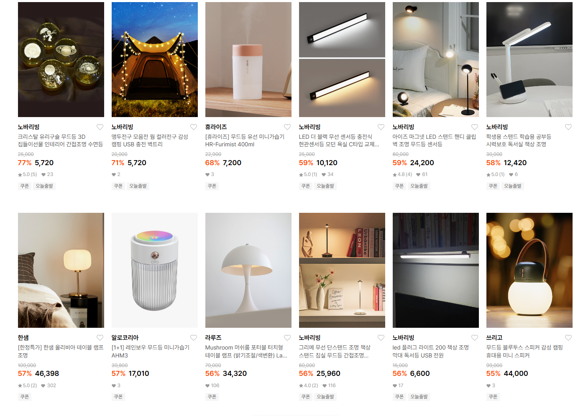Screen dimensions: 578x416
Task: Open the Mushroom lamp product image
Action: click(248, 270)
